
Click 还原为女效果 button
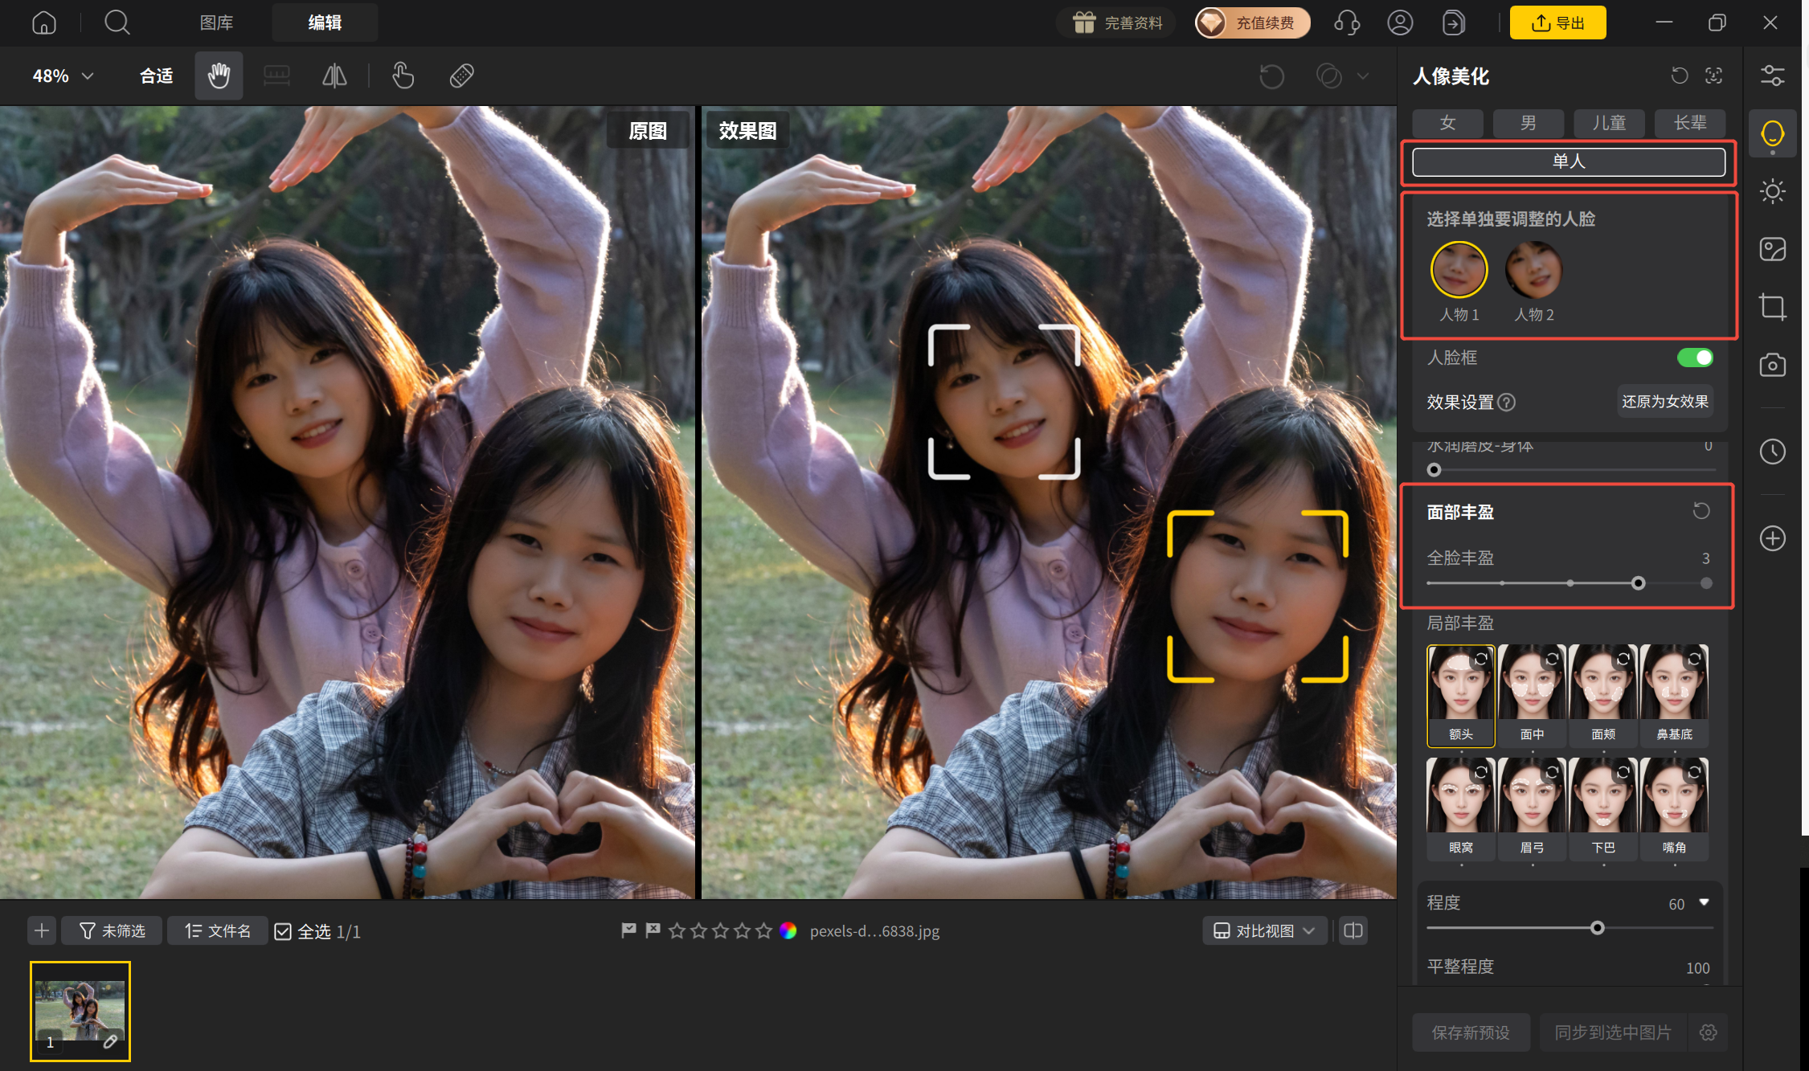click(1665, 401)
